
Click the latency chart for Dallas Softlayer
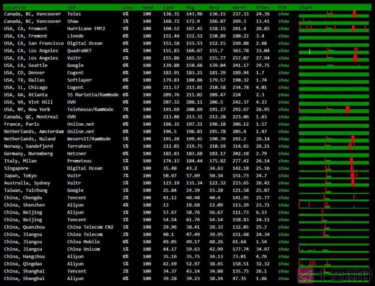[x=334, y=80]
